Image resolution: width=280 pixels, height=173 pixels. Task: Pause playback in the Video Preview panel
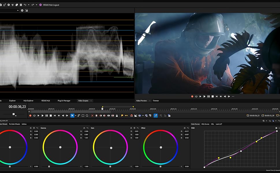tap(209, 97)
